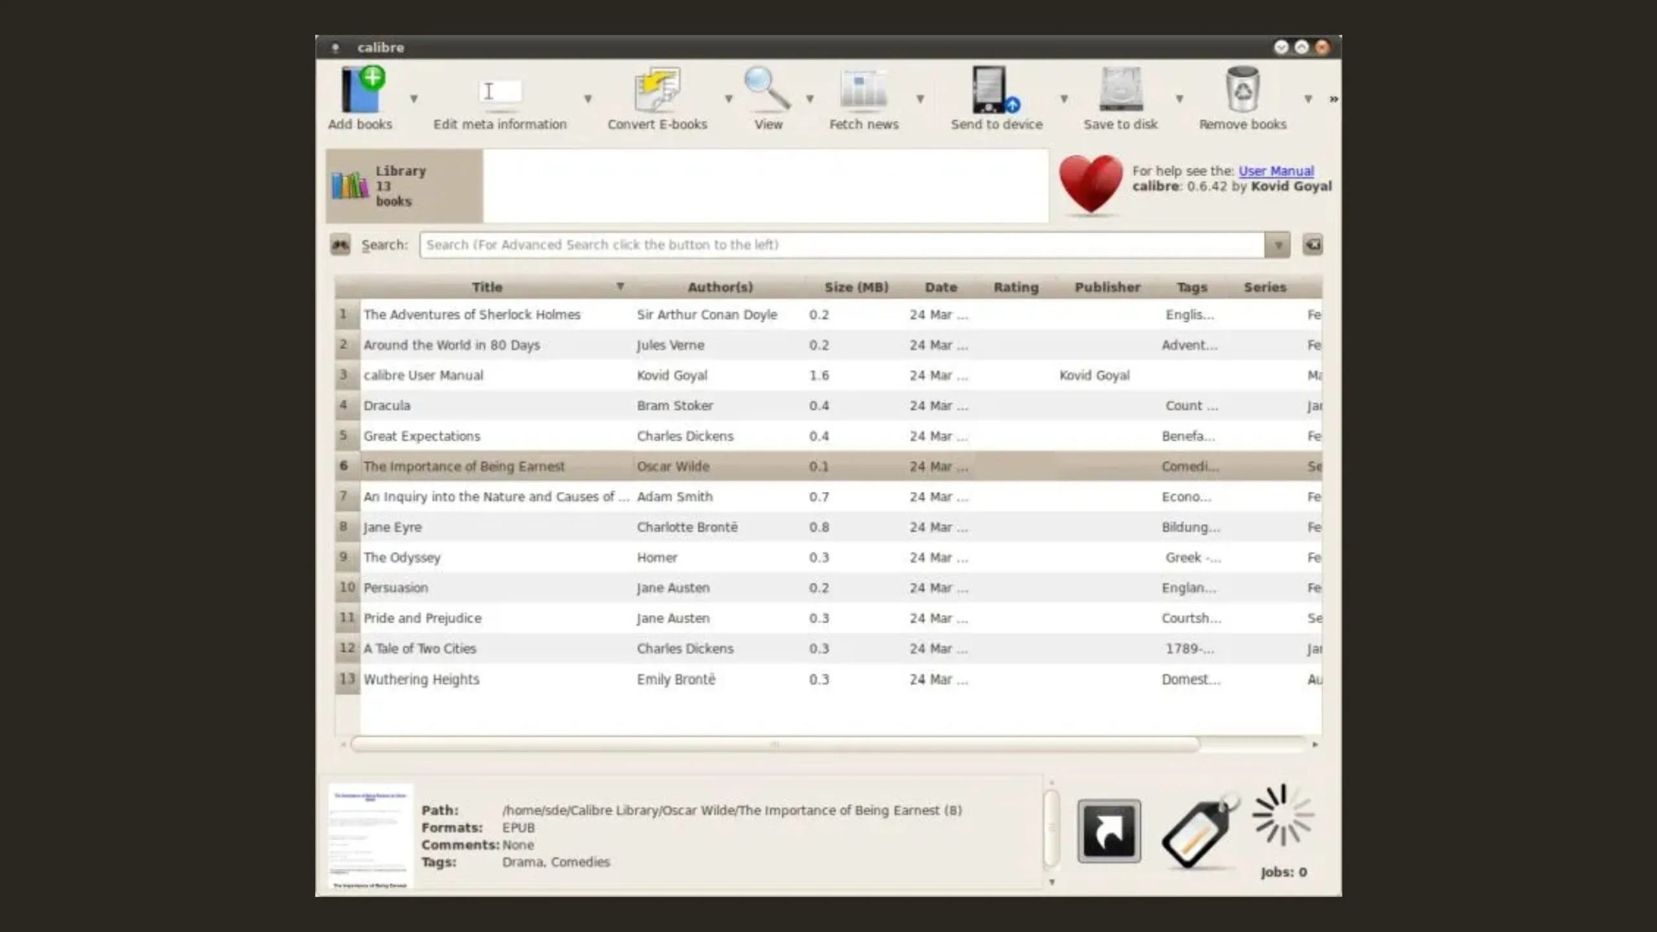Open search history dropdown arrow
The image size is (1657, 932).
pos(1278,245)
